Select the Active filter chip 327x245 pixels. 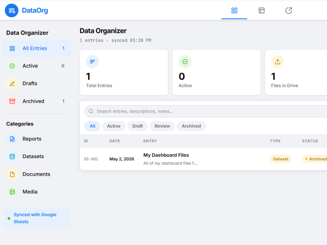[x=114, y=126]
